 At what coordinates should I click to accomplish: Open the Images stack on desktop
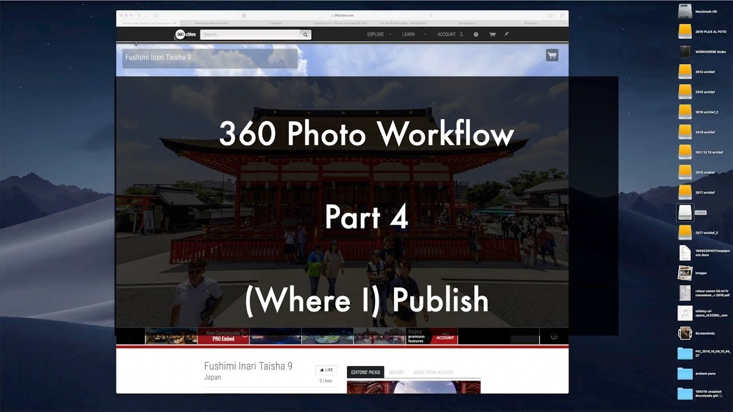click(x=685, y=272)
